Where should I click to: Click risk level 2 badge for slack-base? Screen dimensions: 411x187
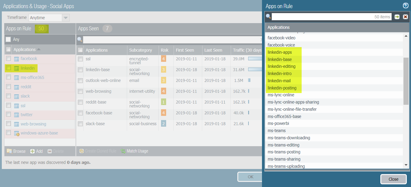(163, 124)
